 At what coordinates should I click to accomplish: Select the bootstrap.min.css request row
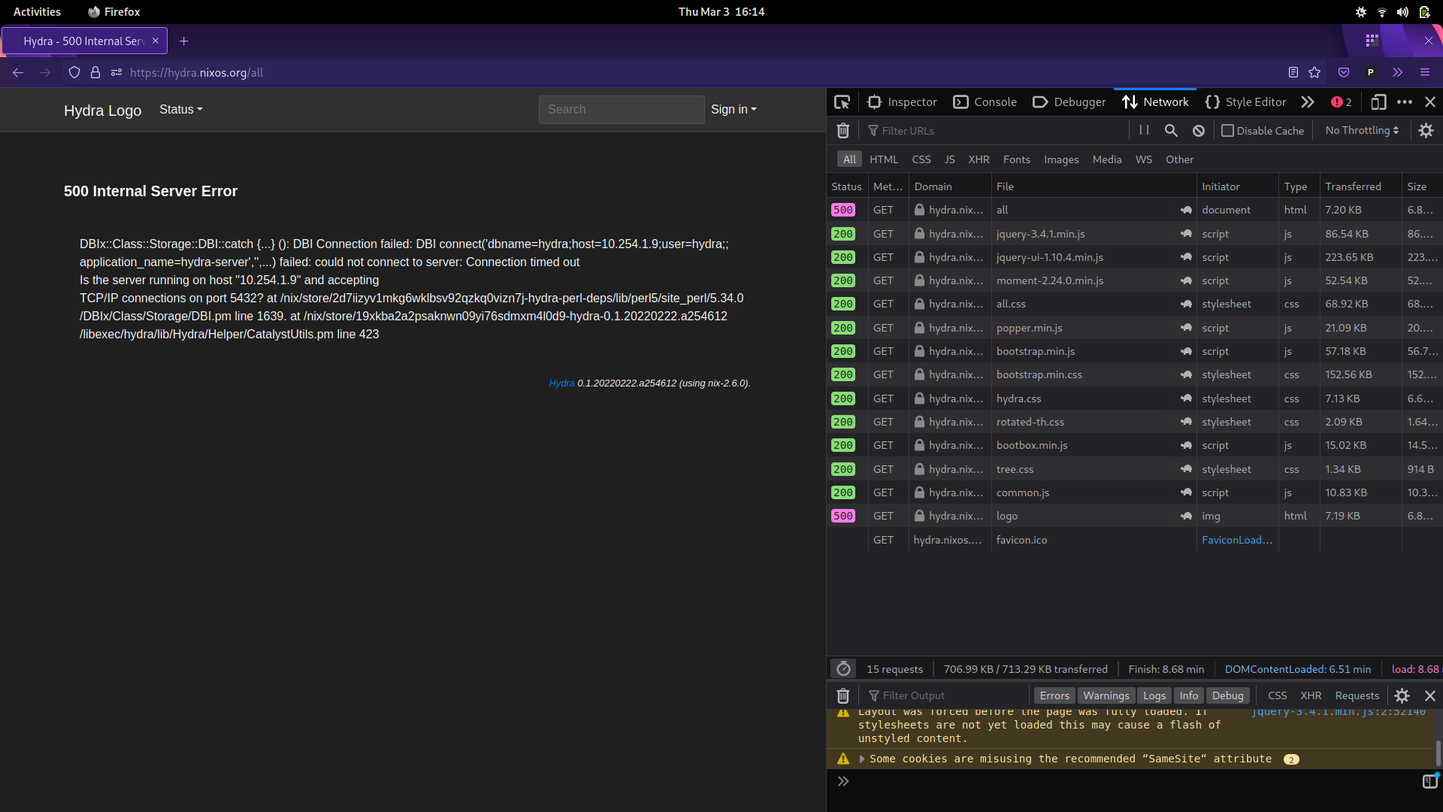pos(1134,374)
